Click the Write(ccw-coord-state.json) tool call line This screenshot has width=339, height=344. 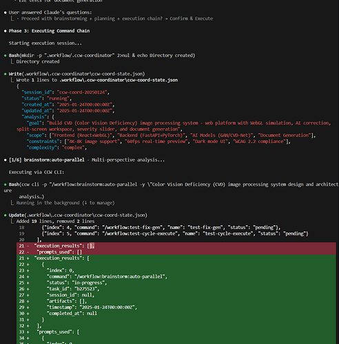pyautogui.click(x=76, y=74)
